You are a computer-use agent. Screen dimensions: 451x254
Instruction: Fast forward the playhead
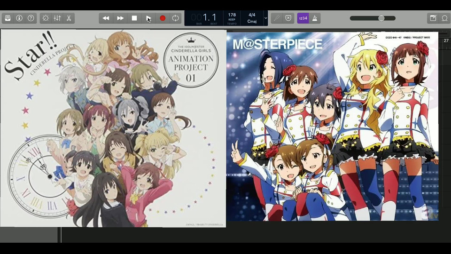click(120, 18)
